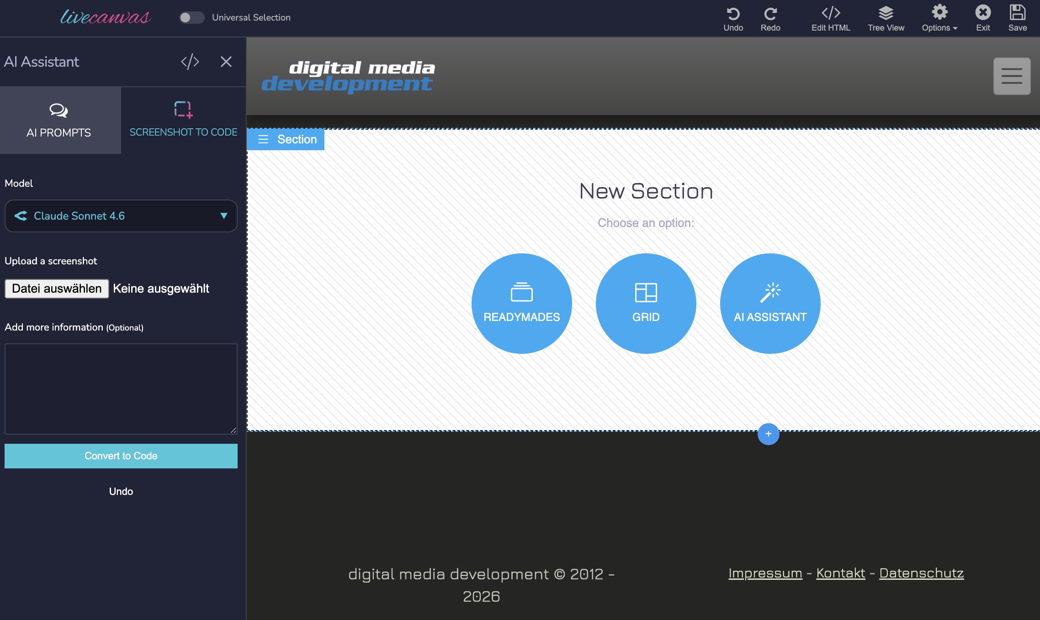This screenshot has height=620, width=1040.
Task: Click into the Add more information textarea
Action: 121,389
